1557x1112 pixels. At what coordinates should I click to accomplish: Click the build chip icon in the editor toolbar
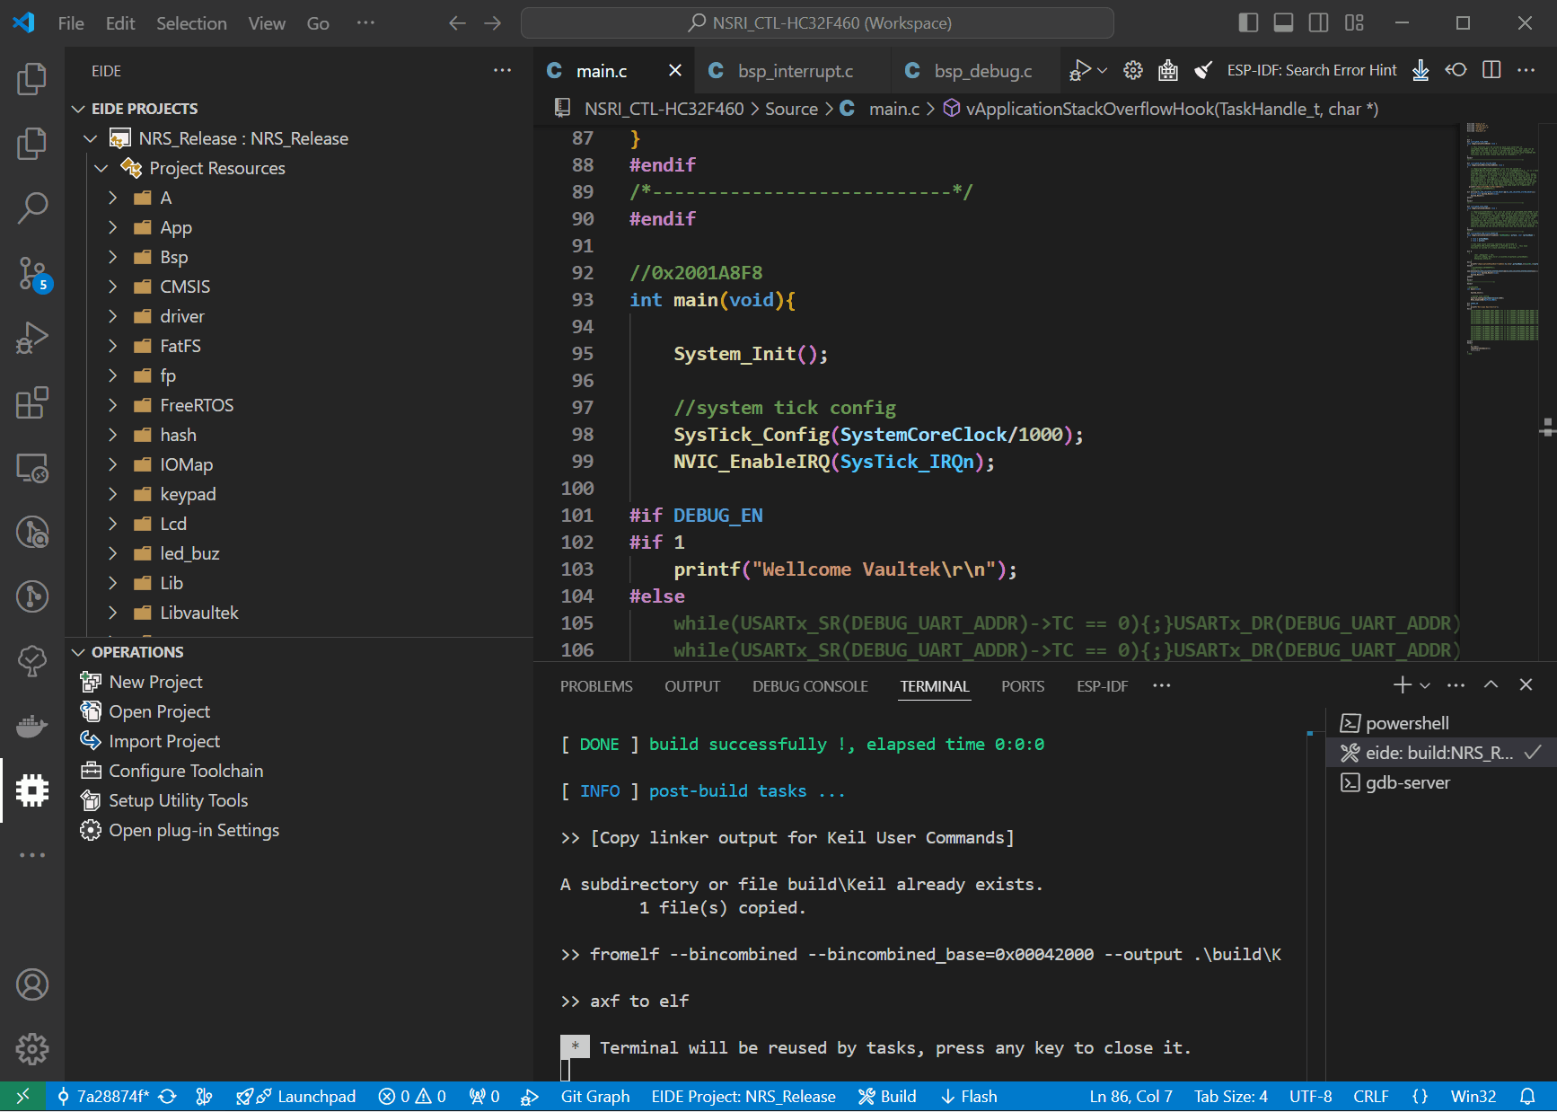[x=1167, y=70]
